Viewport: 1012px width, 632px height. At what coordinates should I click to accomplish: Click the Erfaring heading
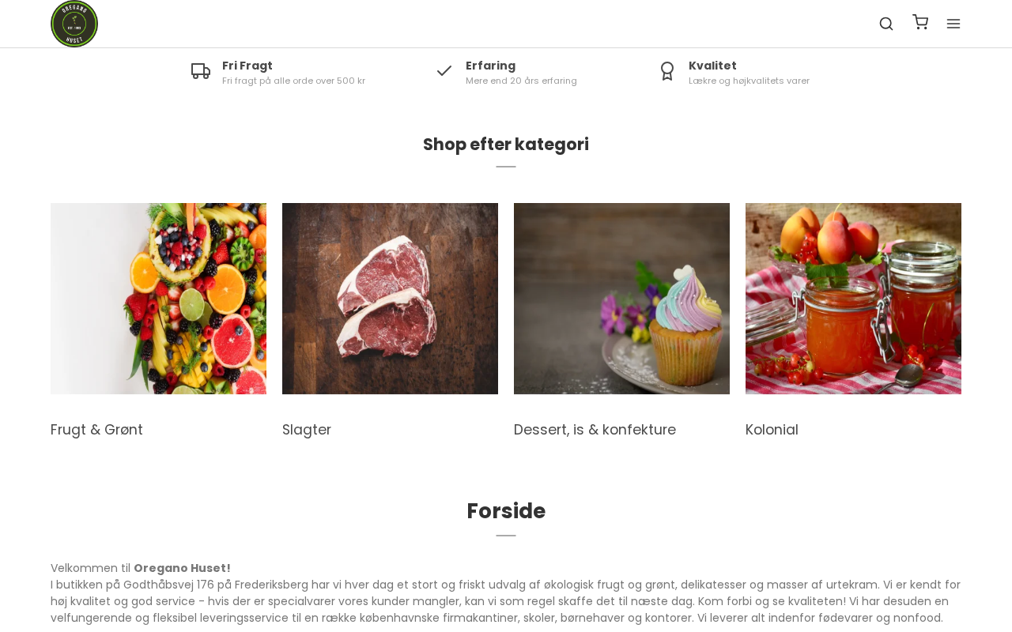pyautogui.click(x=490, y=66)
